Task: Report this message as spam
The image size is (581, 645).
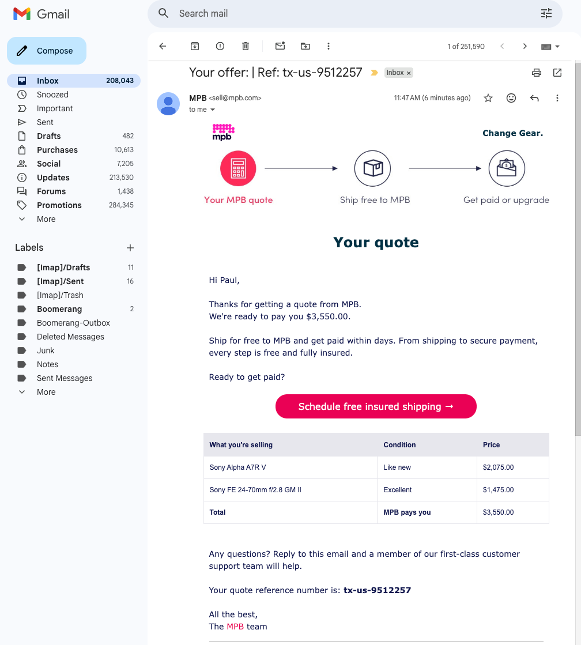Action: (x=220, y=46)
